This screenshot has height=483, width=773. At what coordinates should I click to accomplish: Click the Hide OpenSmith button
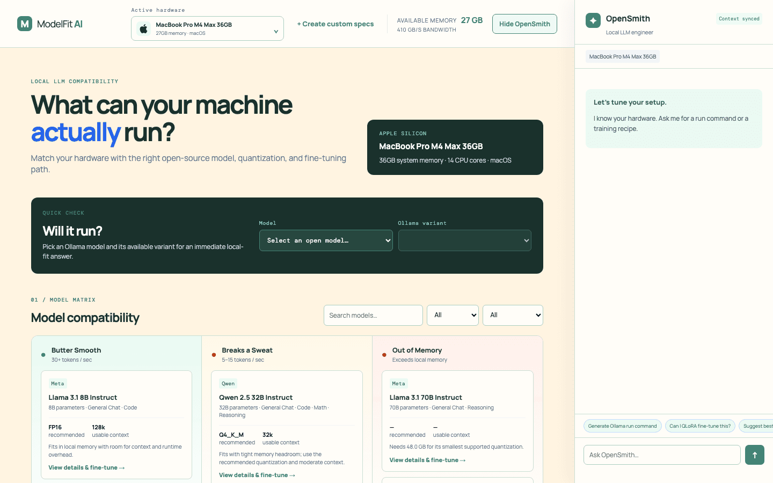tap(524, 24)
